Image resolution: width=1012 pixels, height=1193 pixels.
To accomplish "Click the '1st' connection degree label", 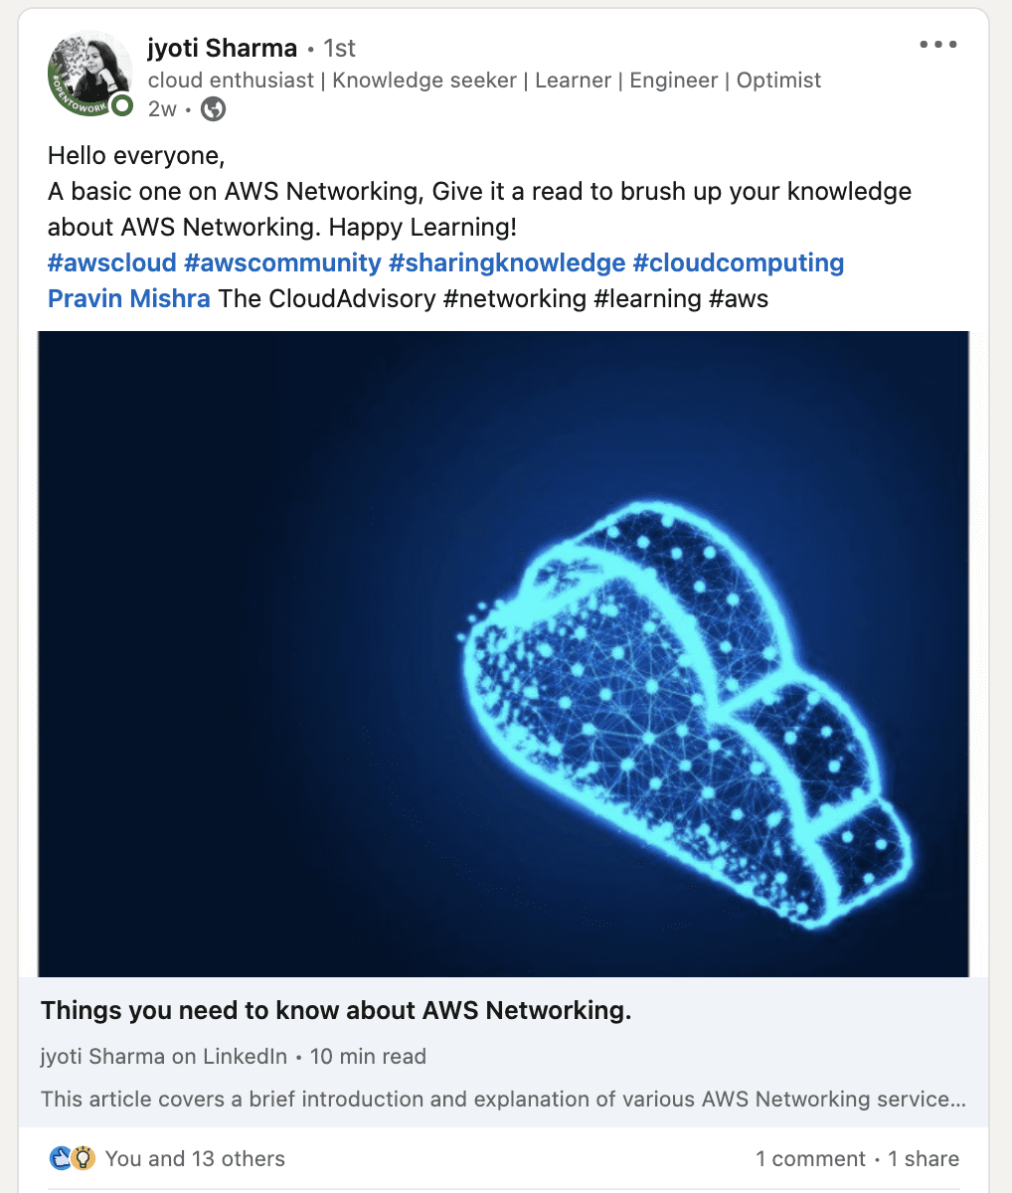I will [340, 48].
